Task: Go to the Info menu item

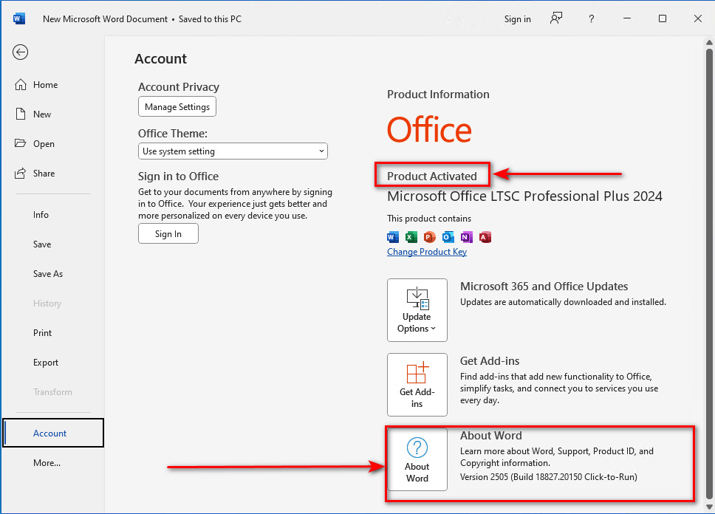Action: pyautogui.click(x=41, y=215)
